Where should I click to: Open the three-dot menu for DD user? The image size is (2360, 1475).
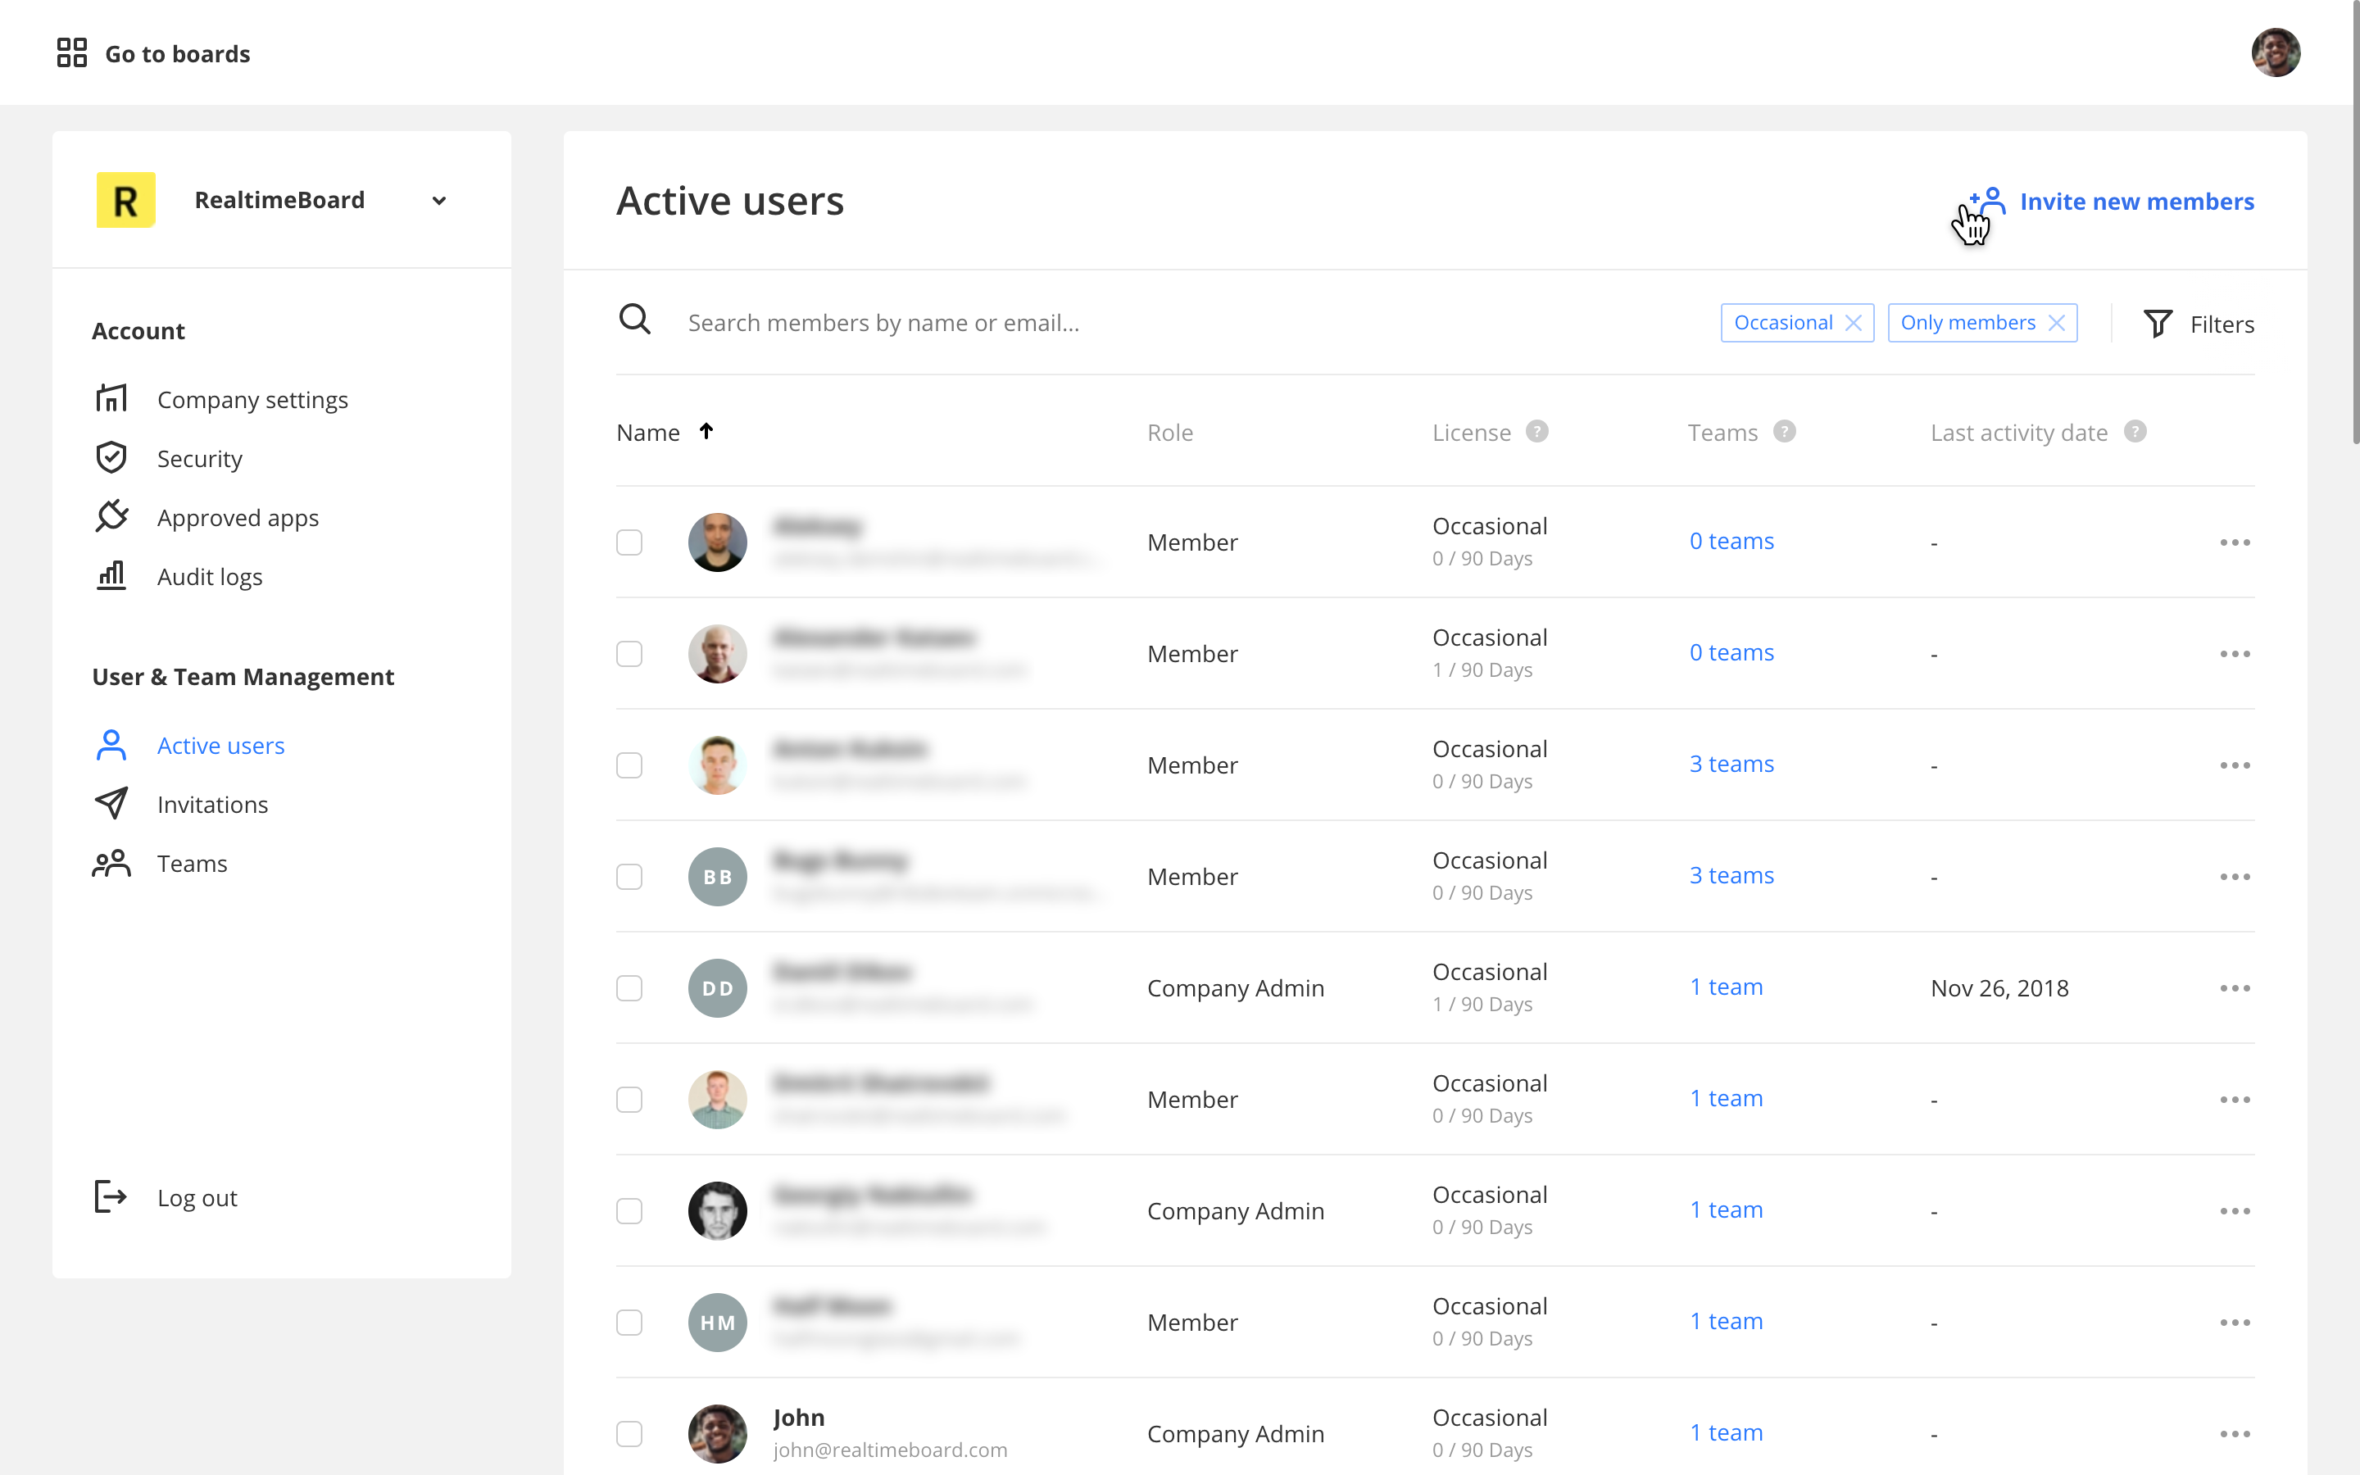pyautogui.click(x=2234, y=987)
